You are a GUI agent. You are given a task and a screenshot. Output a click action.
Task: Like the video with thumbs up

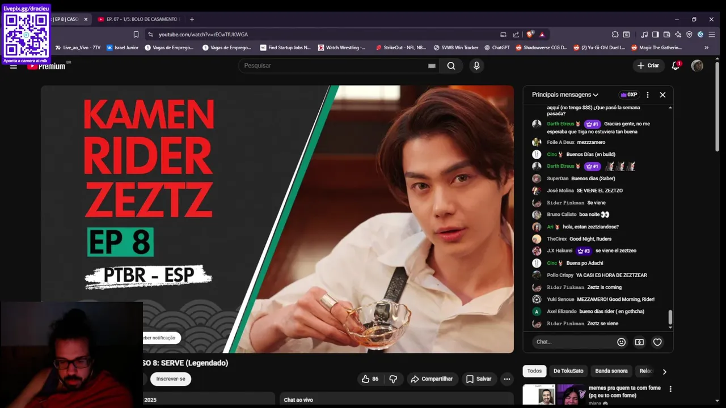coord(371,379)
